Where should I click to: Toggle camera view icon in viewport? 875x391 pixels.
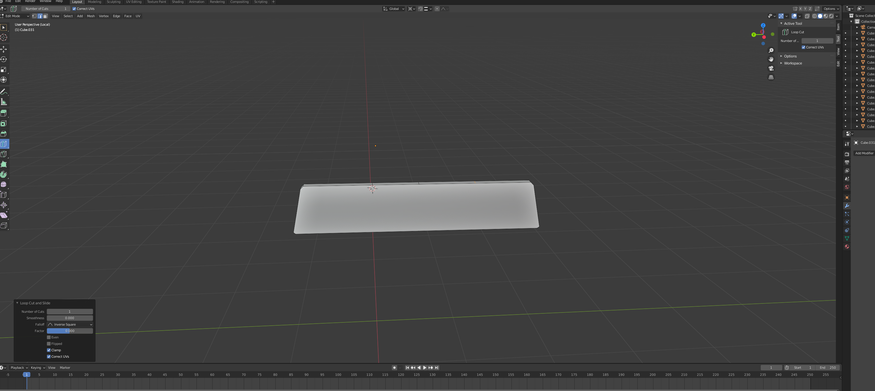click(771, 68)
